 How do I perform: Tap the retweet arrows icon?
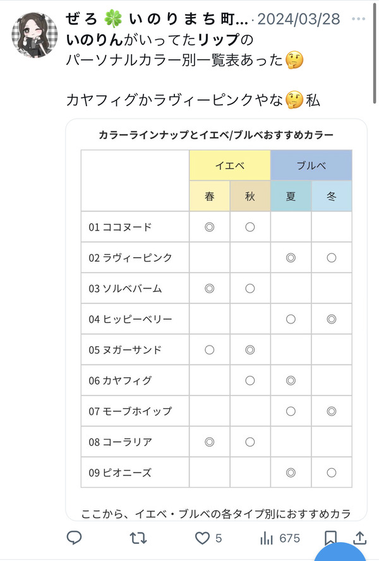click(138, 538)
